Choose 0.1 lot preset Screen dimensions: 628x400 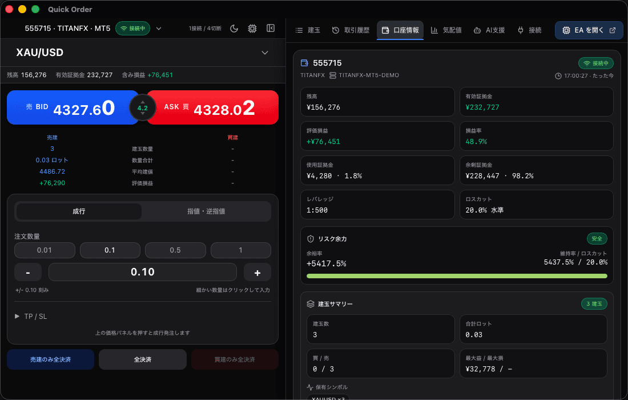(x=110, y=250)
